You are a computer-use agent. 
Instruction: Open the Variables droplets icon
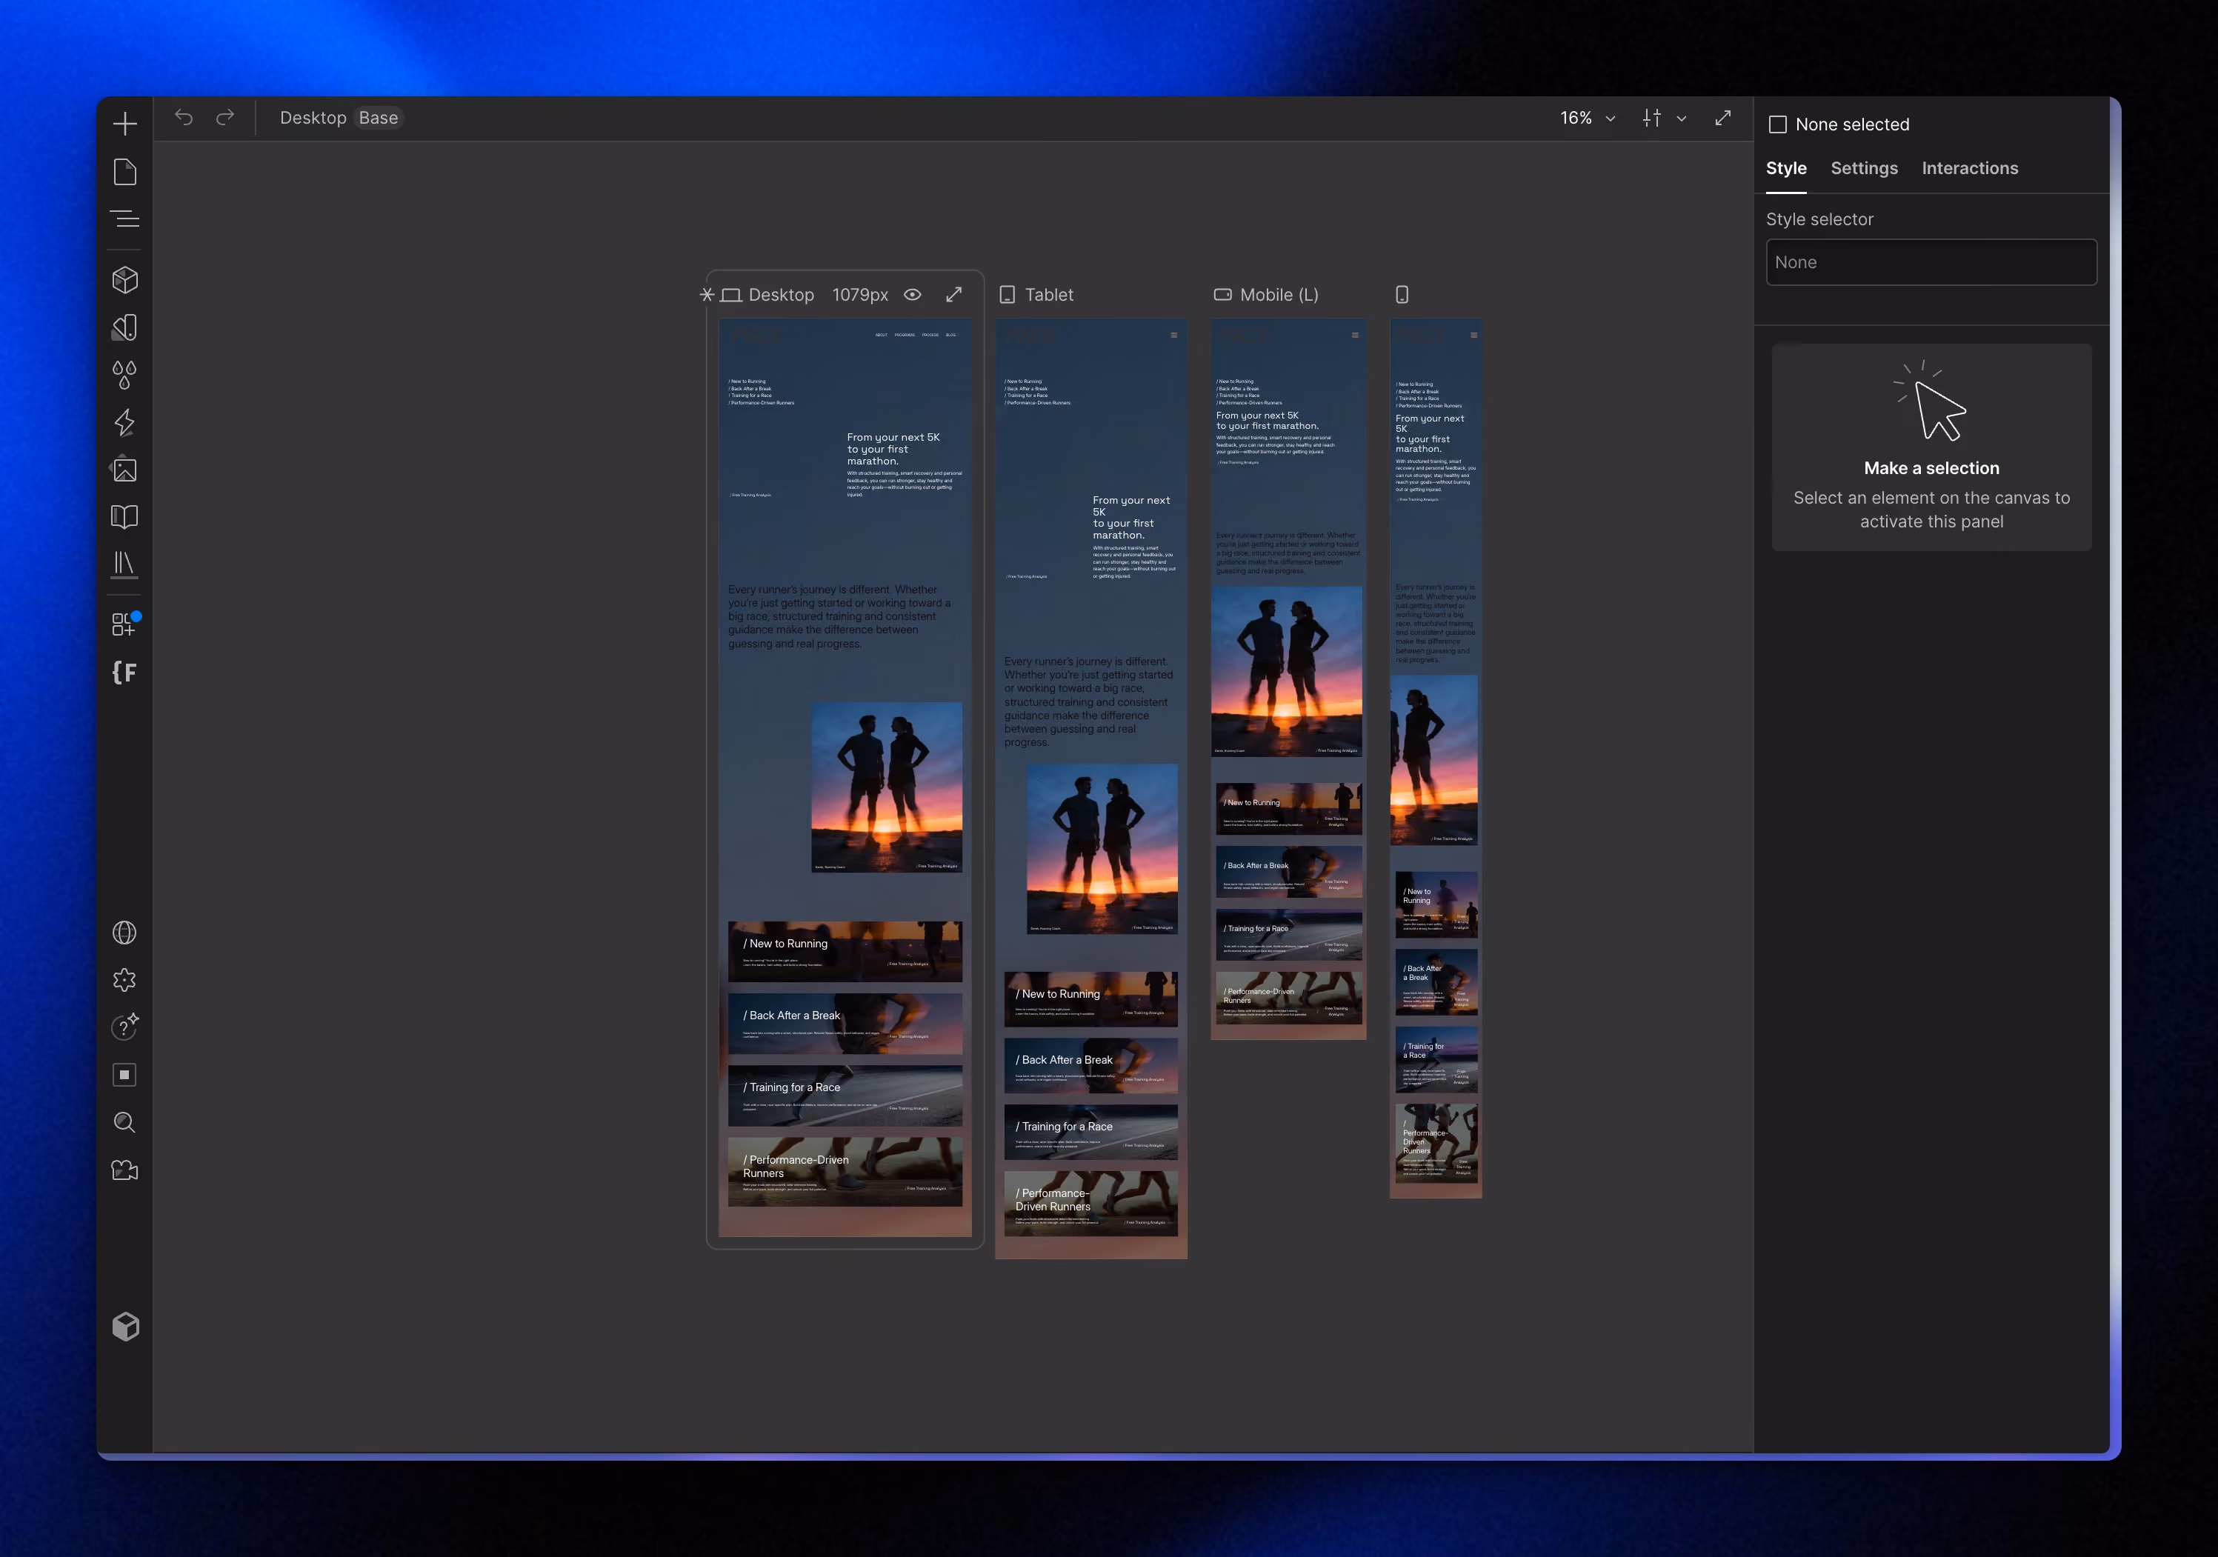[124, 375]
